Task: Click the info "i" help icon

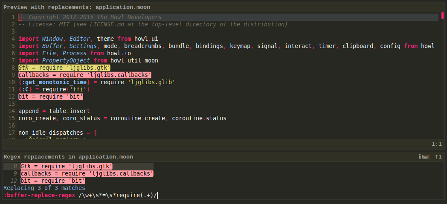Action: click(420, 156)
